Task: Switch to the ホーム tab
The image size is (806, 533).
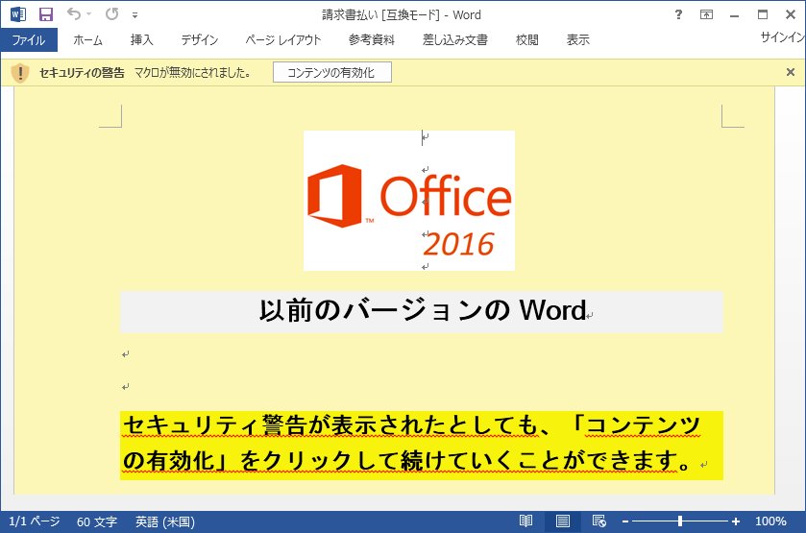Action: point(87,40)
